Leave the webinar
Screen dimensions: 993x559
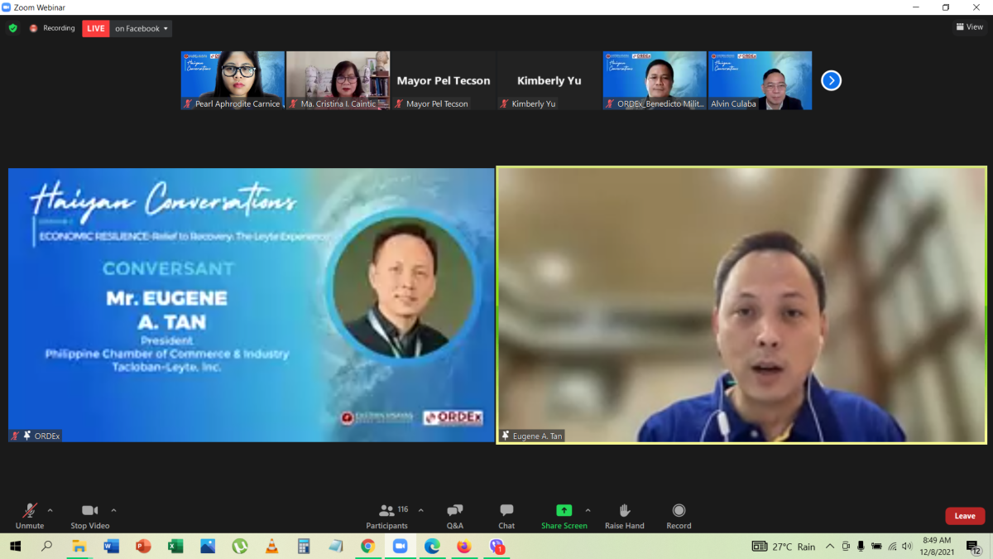965,516
